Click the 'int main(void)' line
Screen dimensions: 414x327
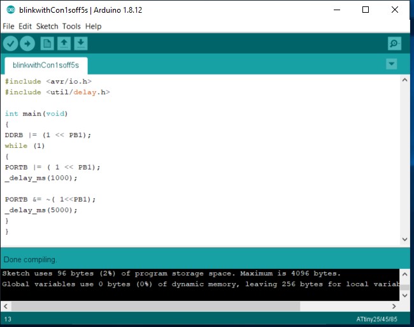tap(36, 113)
